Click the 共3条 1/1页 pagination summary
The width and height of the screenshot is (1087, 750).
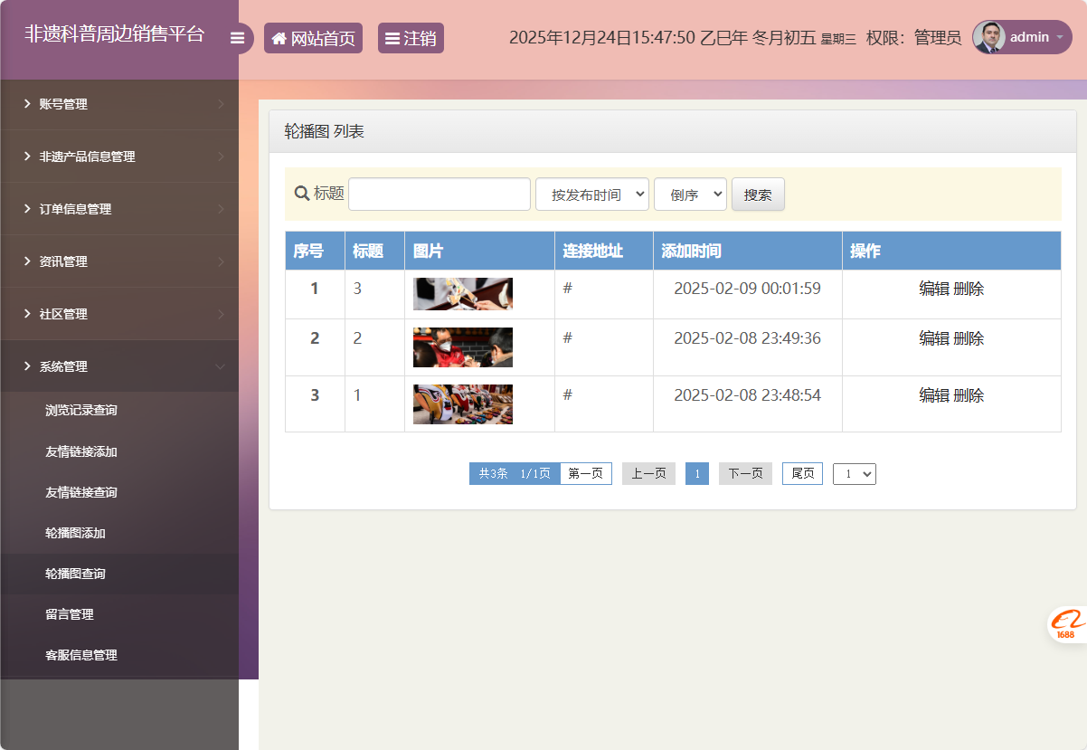(515, 473)
